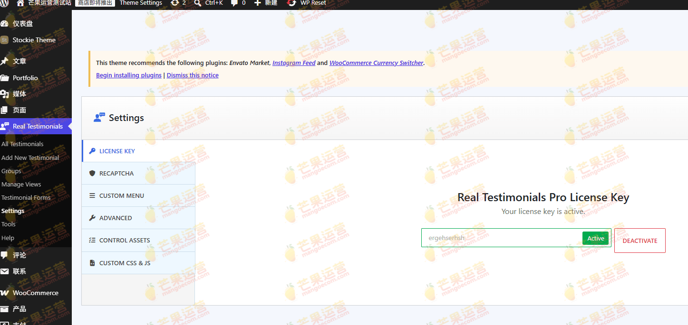Screen dimensions: 688x325
Task: Click the plus icon for 新建
Action: (257, 3)
